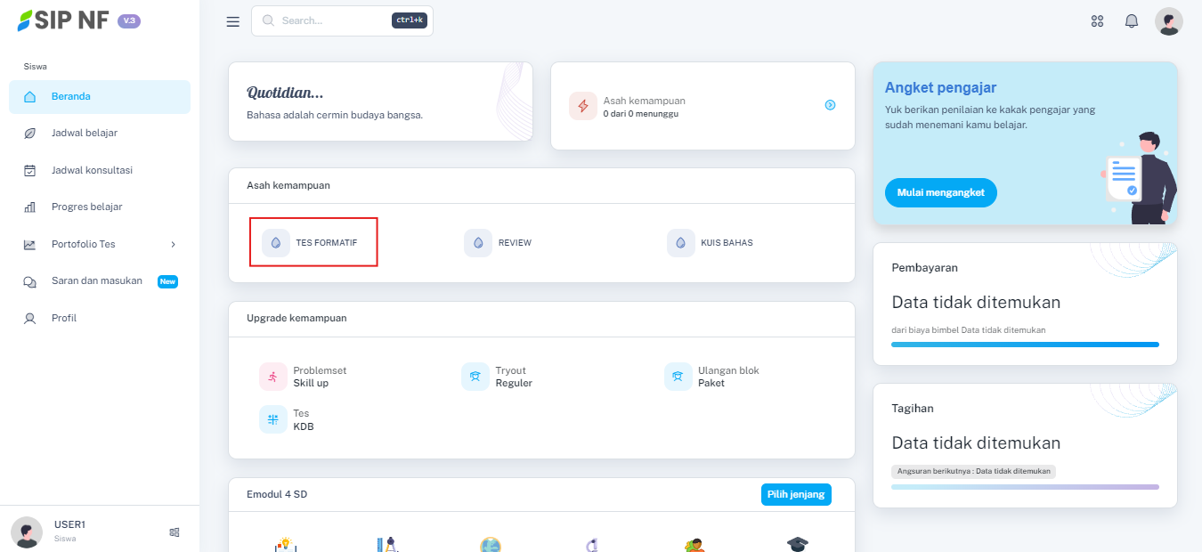This screenshot has height=552, width=1202.
Task: Click the Mulai mengangket button
Action: pyautogui.click(x=940, y=192)
